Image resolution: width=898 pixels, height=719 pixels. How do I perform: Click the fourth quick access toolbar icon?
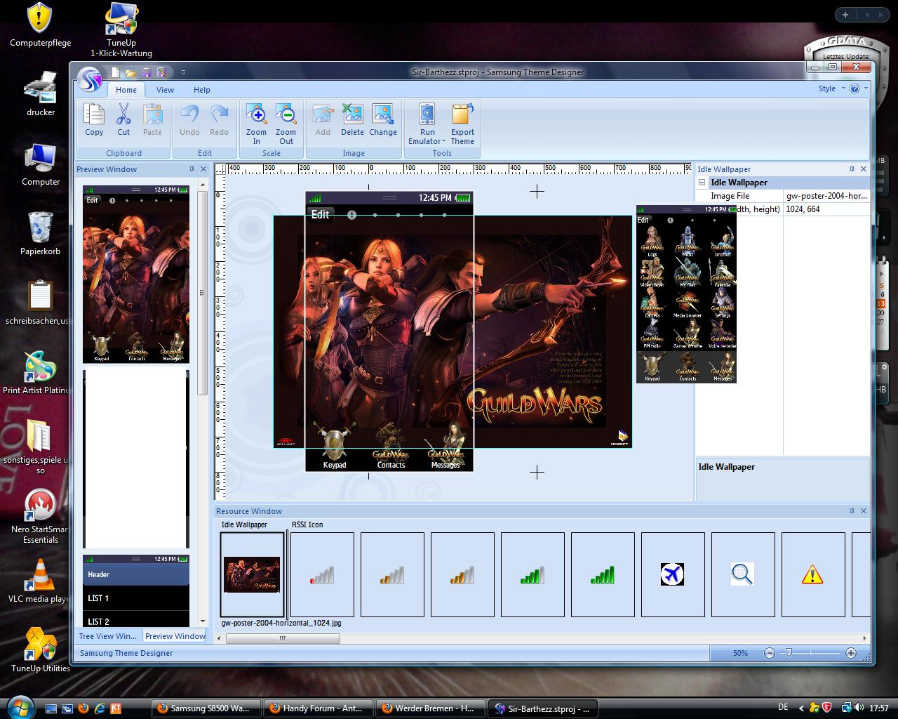(162, 72)
